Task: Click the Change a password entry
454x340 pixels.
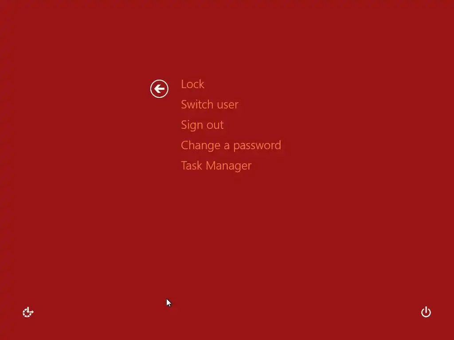Action: tap(231, 145)
